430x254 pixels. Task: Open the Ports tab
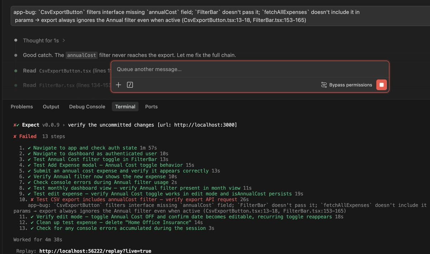(151, 106)
